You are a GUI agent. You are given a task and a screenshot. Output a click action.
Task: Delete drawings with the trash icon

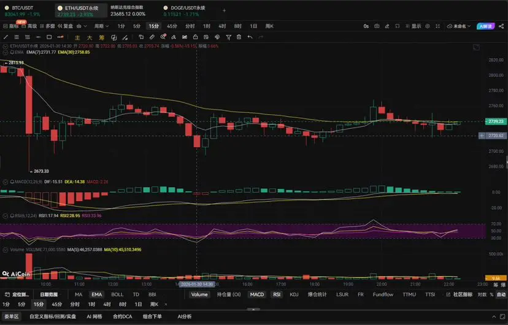click(x=239, y=37)
